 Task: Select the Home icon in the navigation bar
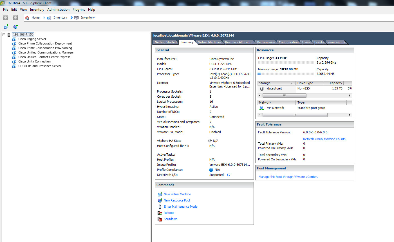coord(27,17)
